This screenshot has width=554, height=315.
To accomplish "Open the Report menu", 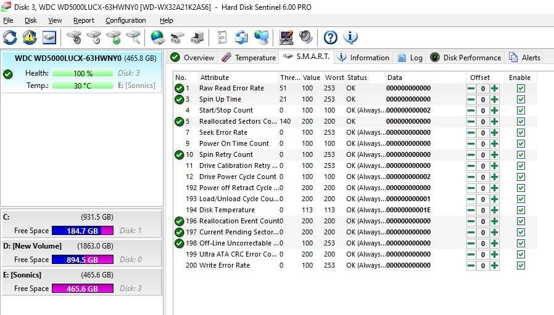I will click(x=84, y=20).
